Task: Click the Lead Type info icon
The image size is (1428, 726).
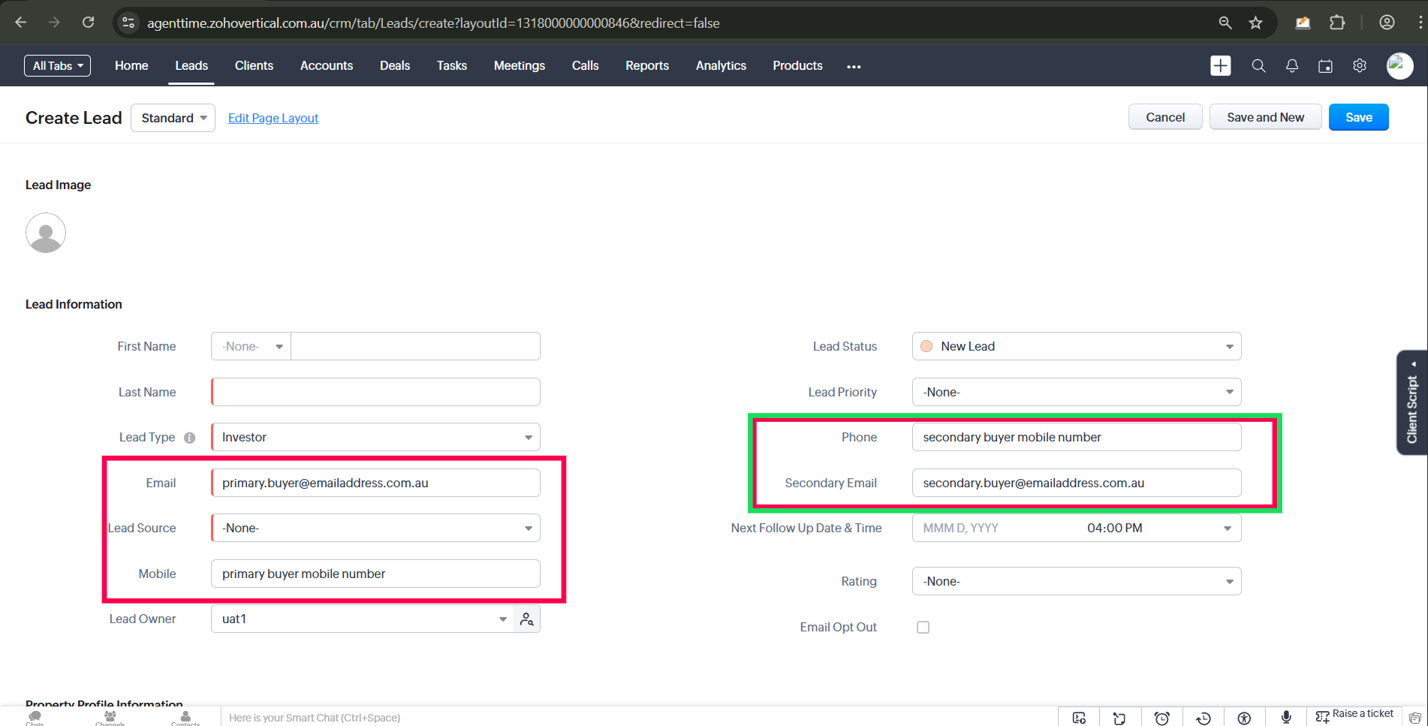Action: click(x=190, y=438)
